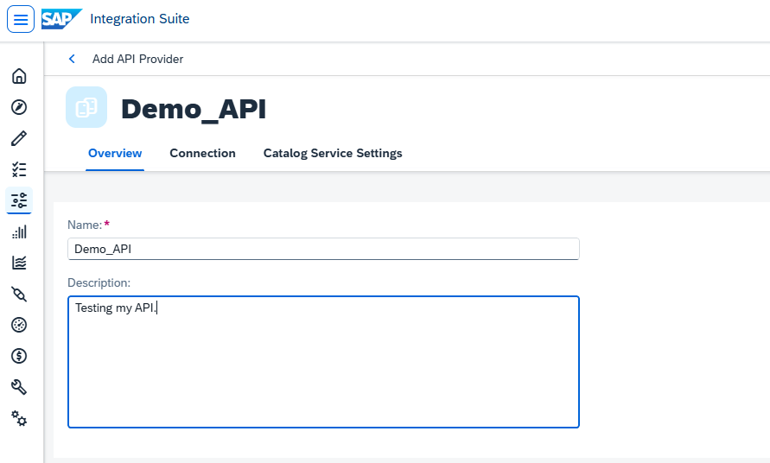
Task: Click the SAP logo
Action: 61,19
